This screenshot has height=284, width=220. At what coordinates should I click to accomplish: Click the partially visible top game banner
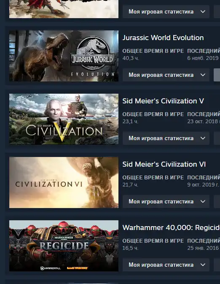point(64,9)
